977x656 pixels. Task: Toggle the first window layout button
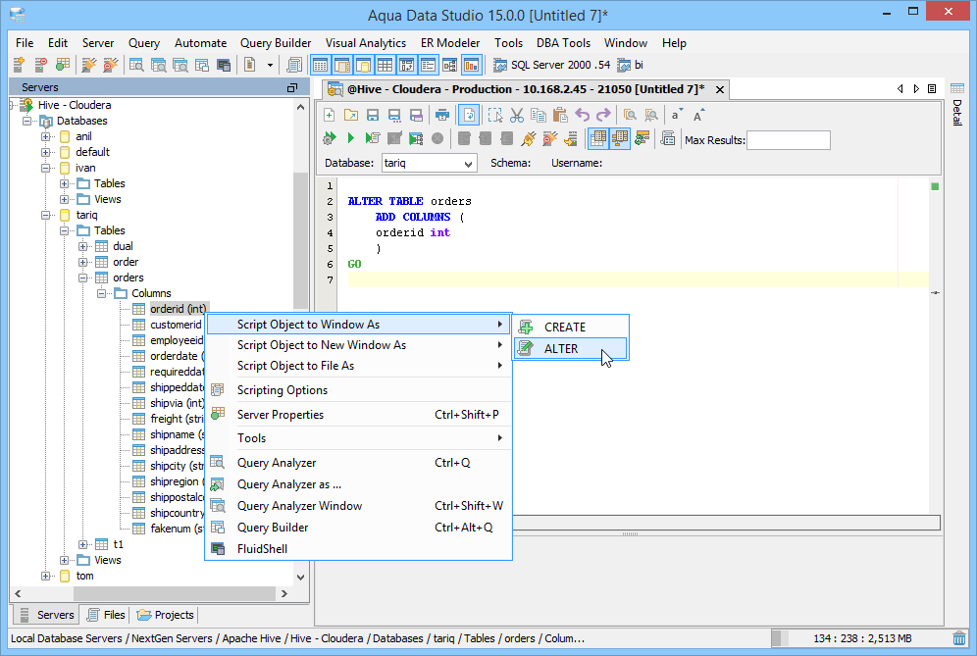[320, 65]
